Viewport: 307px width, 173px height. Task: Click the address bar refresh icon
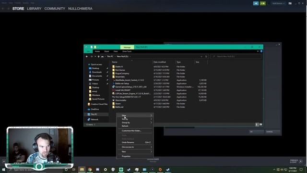(206, 57)
